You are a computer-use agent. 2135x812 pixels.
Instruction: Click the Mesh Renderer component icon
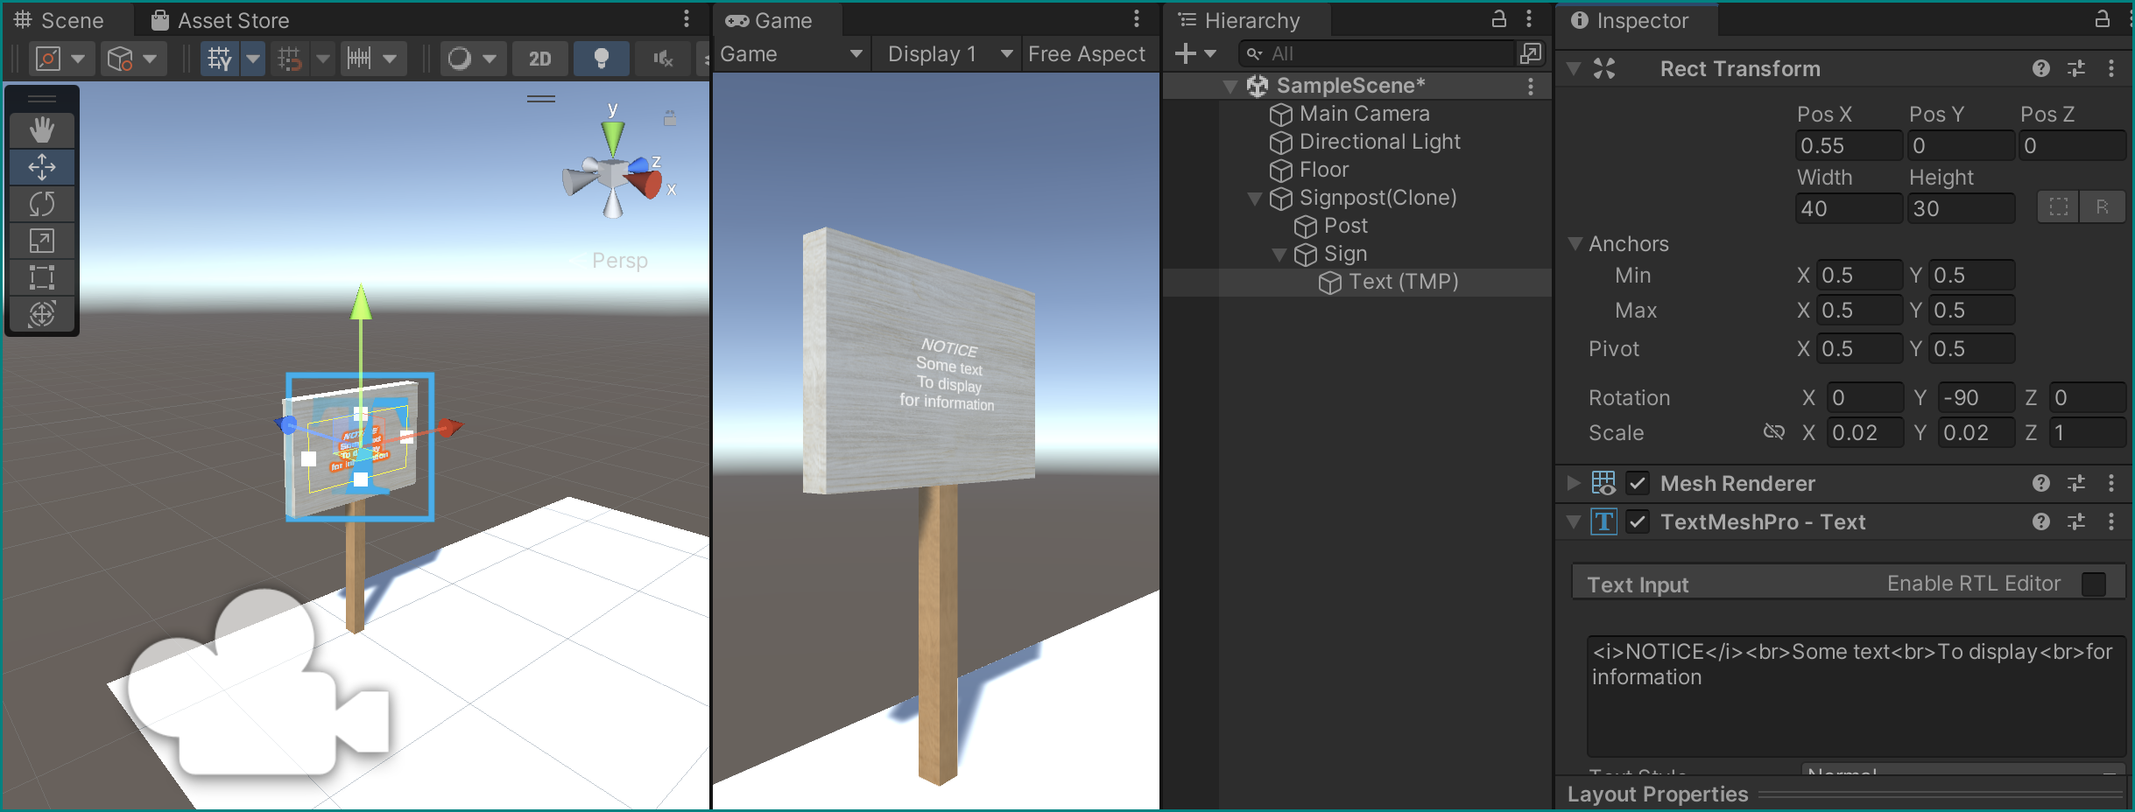tap(1602, 482)
